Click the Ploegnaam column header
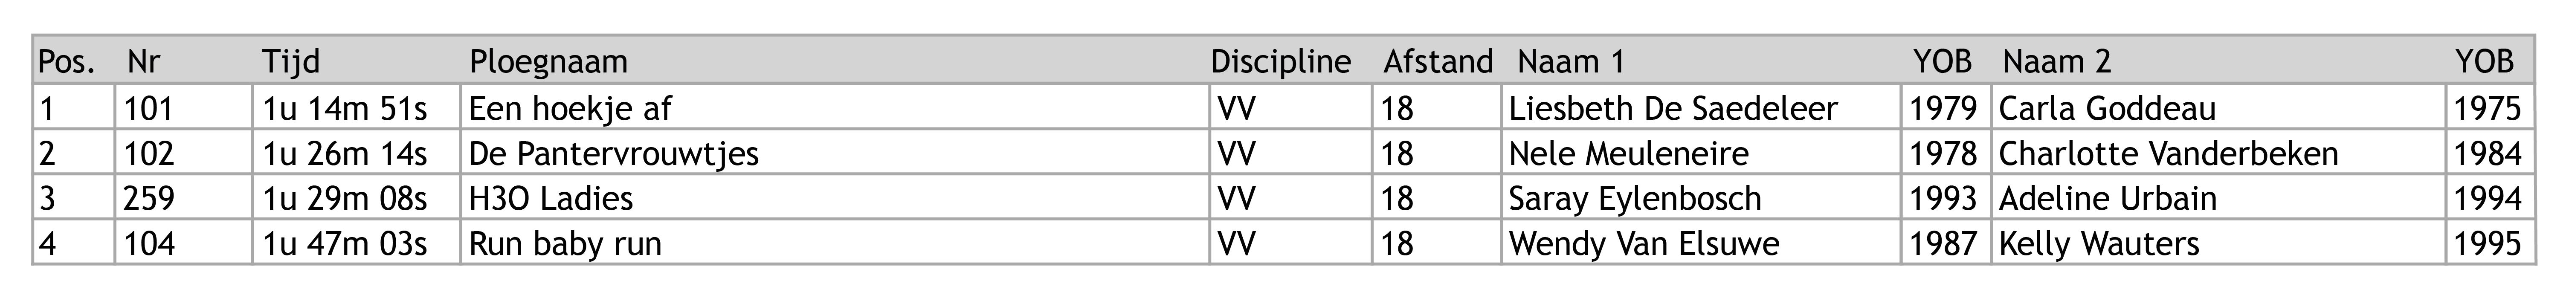This screenshot has width=2569, height=298. [548, 62]
